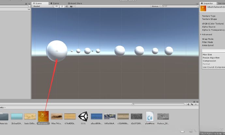
Task: Select the 1111 Unity scene asset
Action: pos(83,118)
